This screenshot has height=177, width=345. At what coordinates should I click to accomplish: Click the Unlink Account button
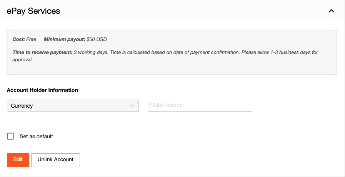coord(55,160)
